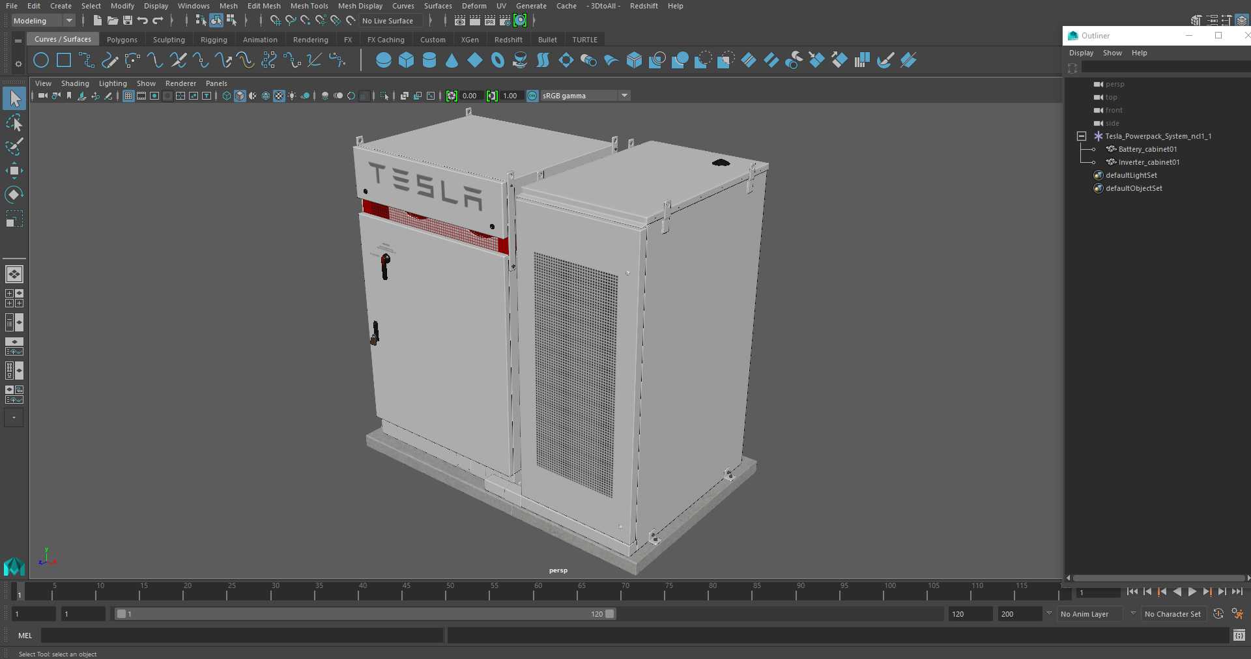Viewport: 1251px width, 659px height.
Task: Toggle isolate select in viewport
Action: (384, 96)
